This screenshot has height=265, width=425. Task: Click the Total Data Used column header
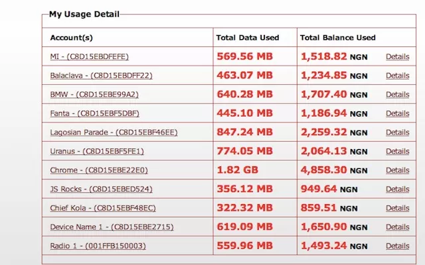(247, 38)
